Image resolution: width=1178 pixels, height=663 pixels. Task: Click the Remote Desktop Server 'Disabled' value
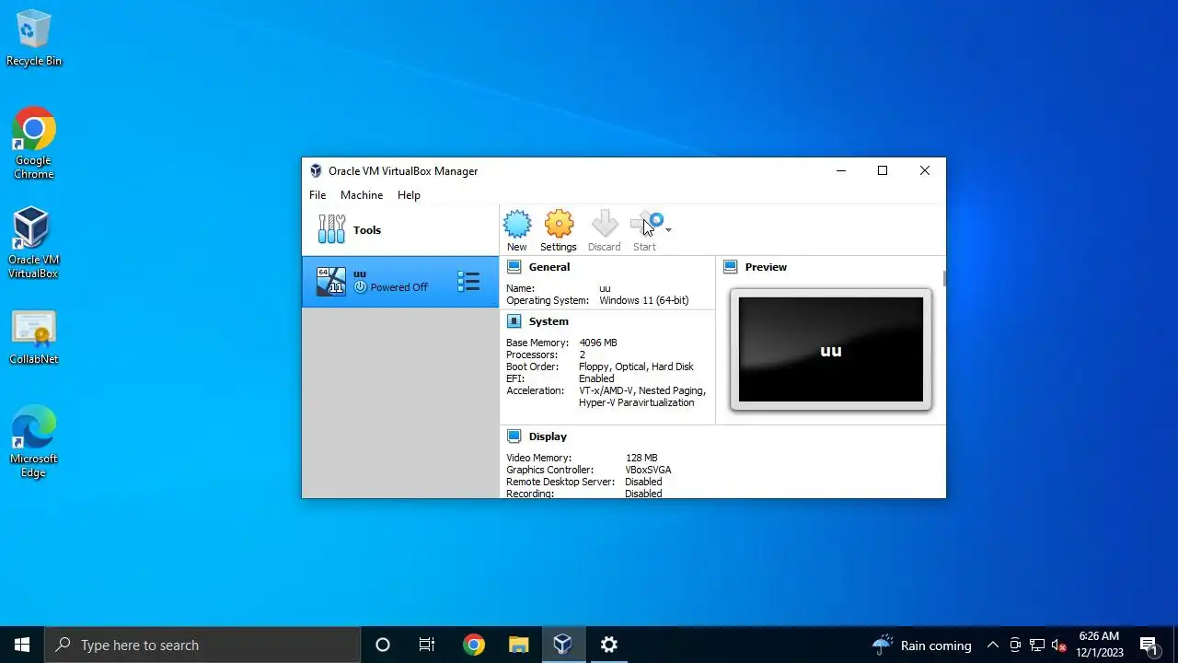[643, 482]
